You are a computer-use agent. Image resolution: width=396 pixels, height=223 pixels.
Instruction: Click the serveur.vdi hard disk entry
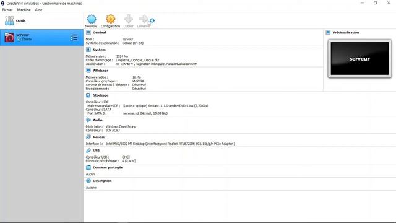pyautogui.click(x=145, y=113)
